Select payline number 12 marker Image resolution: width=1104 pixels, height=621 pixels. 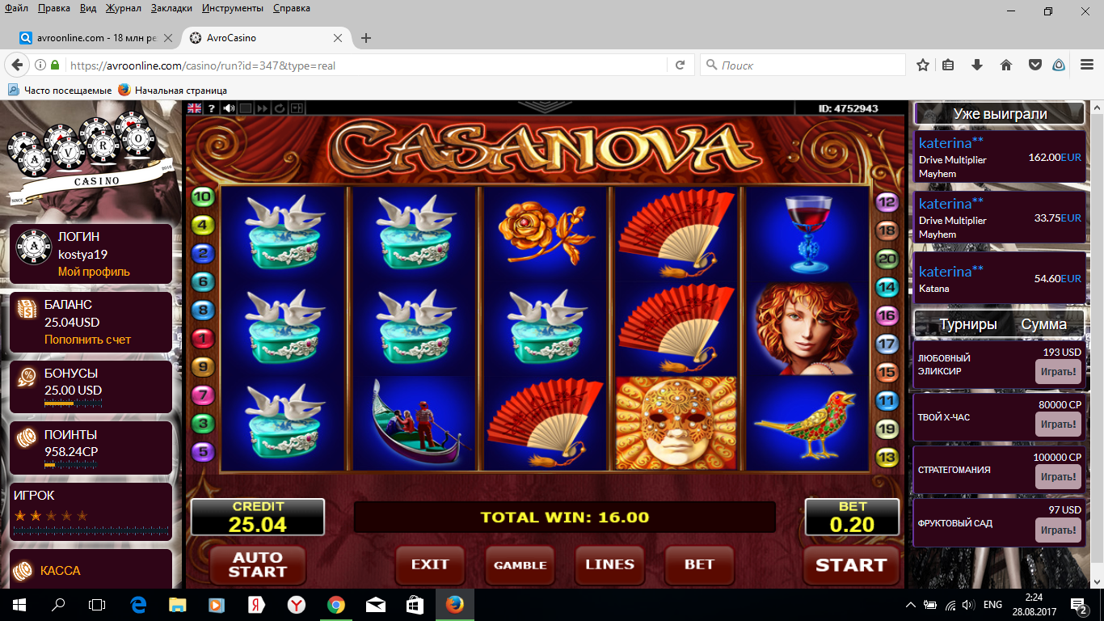pos(887,202)
